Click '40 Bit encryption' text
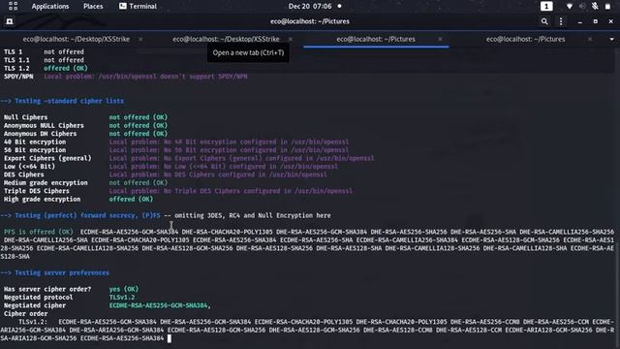The image size is (620, 349). click(x=35, y=143)
